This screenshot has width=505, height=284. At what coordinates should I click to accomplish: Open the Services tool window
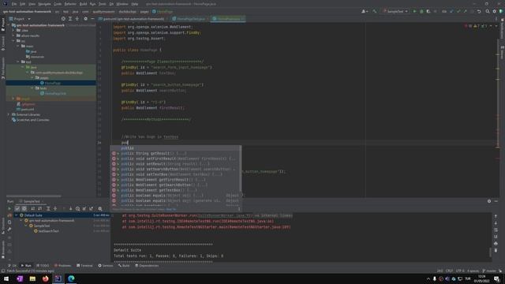pyautogui.click(x=105, y=266)
